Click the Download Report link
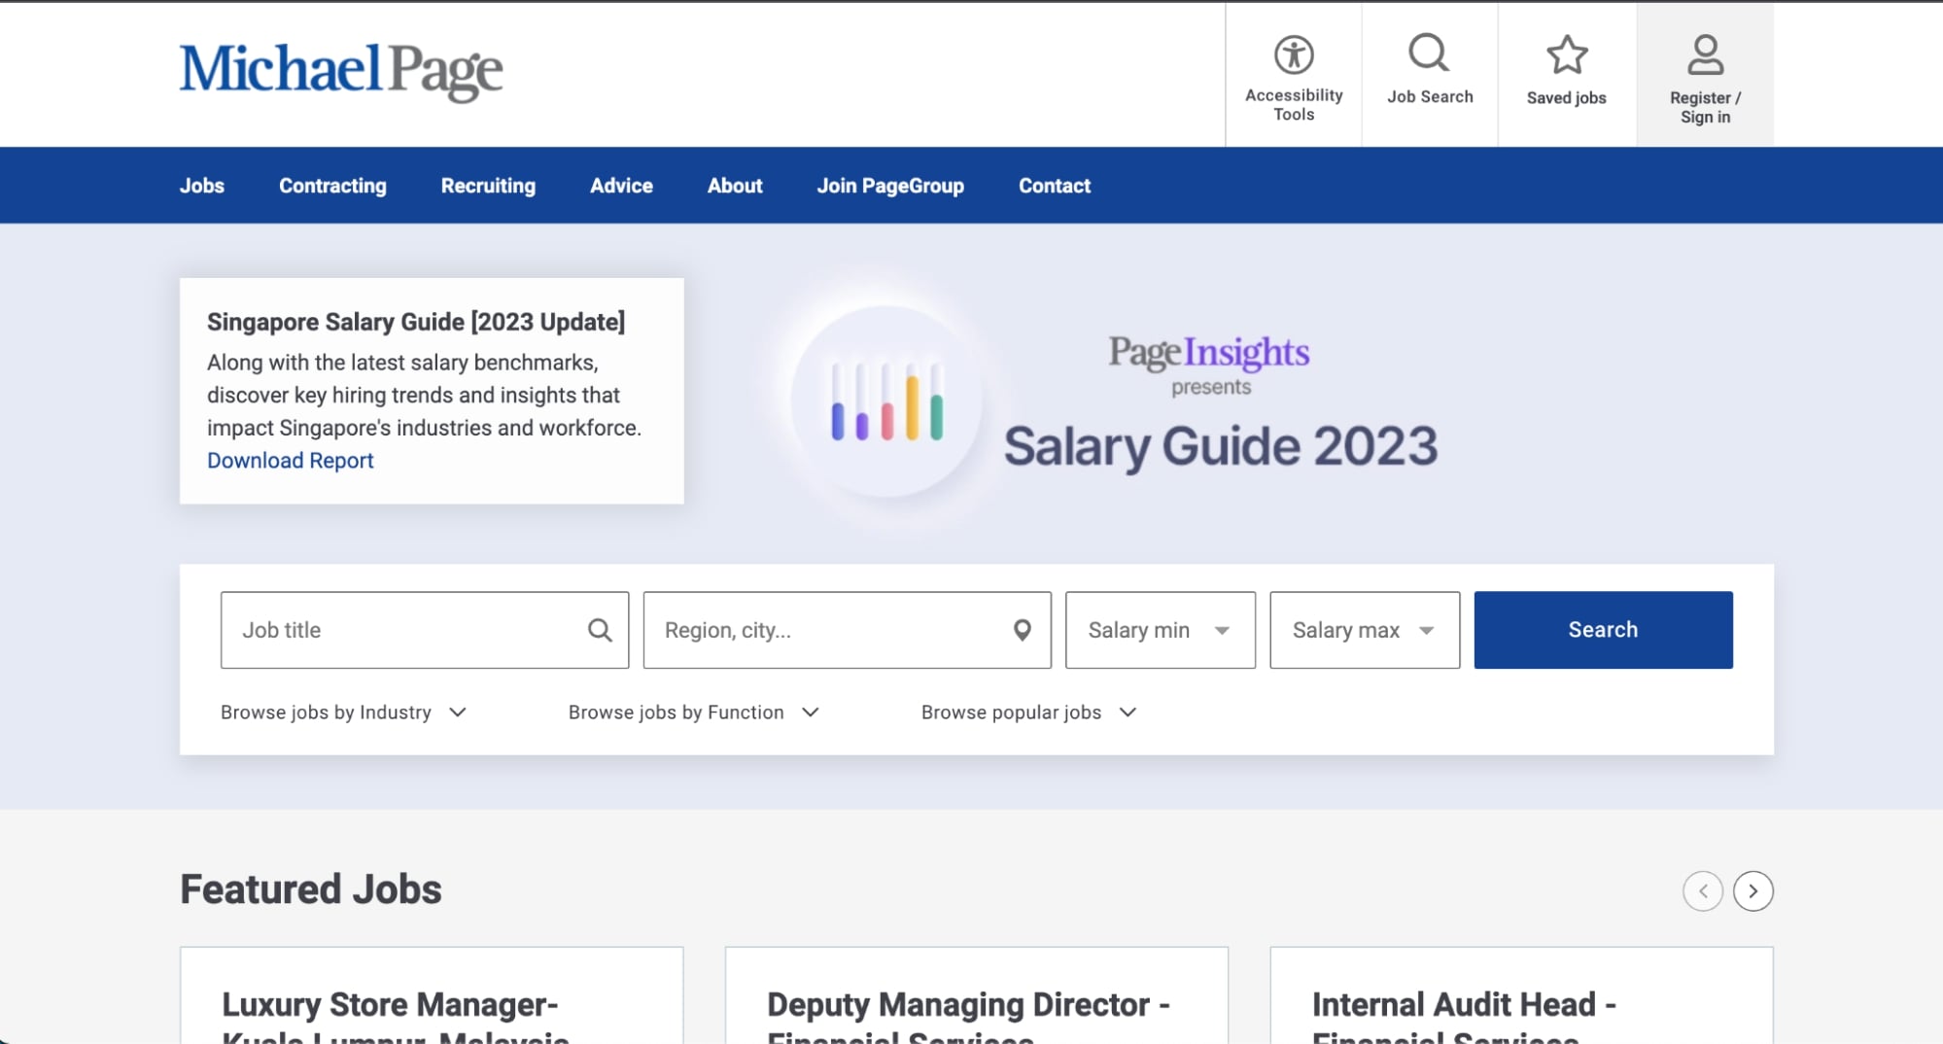The image size is (1943, 1044). click(290, 461)
